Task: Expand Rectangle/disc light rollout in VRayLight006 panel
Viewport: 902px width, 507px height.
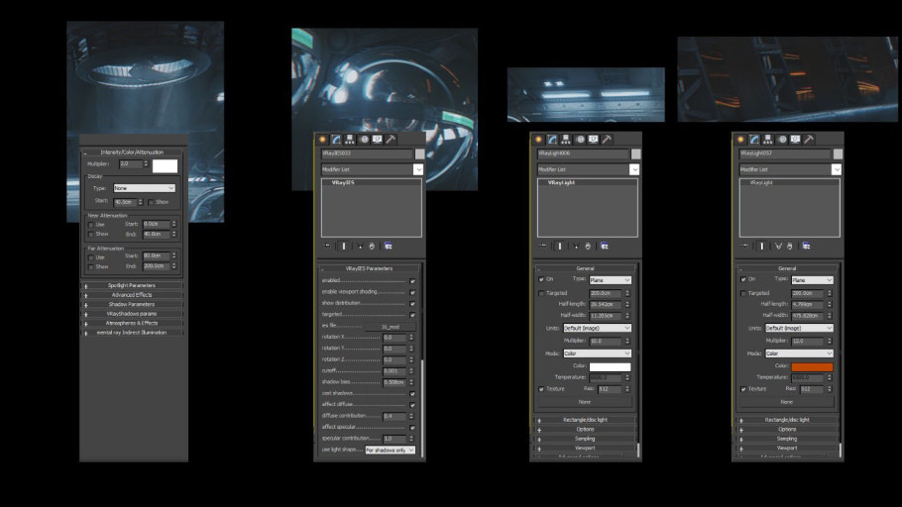Action: click(585, 420)
